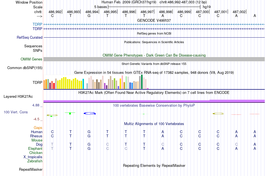Click the '5 bases' scale bar text
This screenshot has width=265, height=176.
tap(100, 7)
